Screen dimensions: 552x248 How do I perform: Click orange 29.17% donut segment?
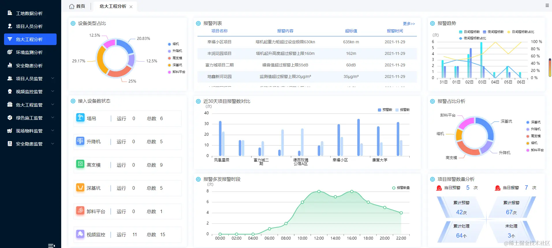click(100, 60)
